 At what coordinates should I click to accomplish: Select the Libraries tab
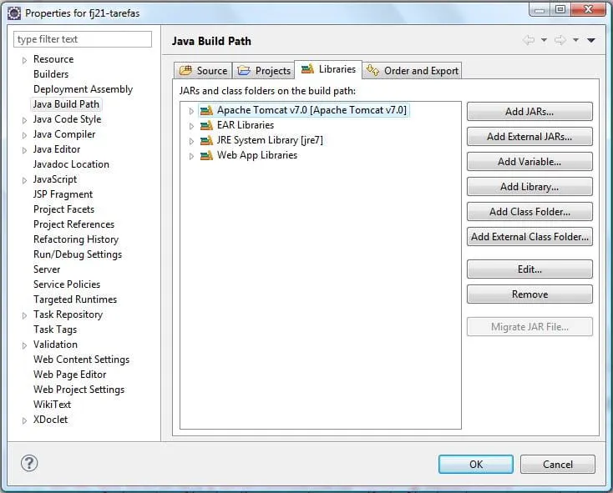pos(328,69)
